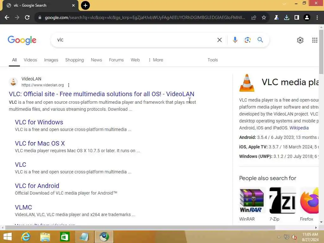Switch to the Videos tab

30,60
